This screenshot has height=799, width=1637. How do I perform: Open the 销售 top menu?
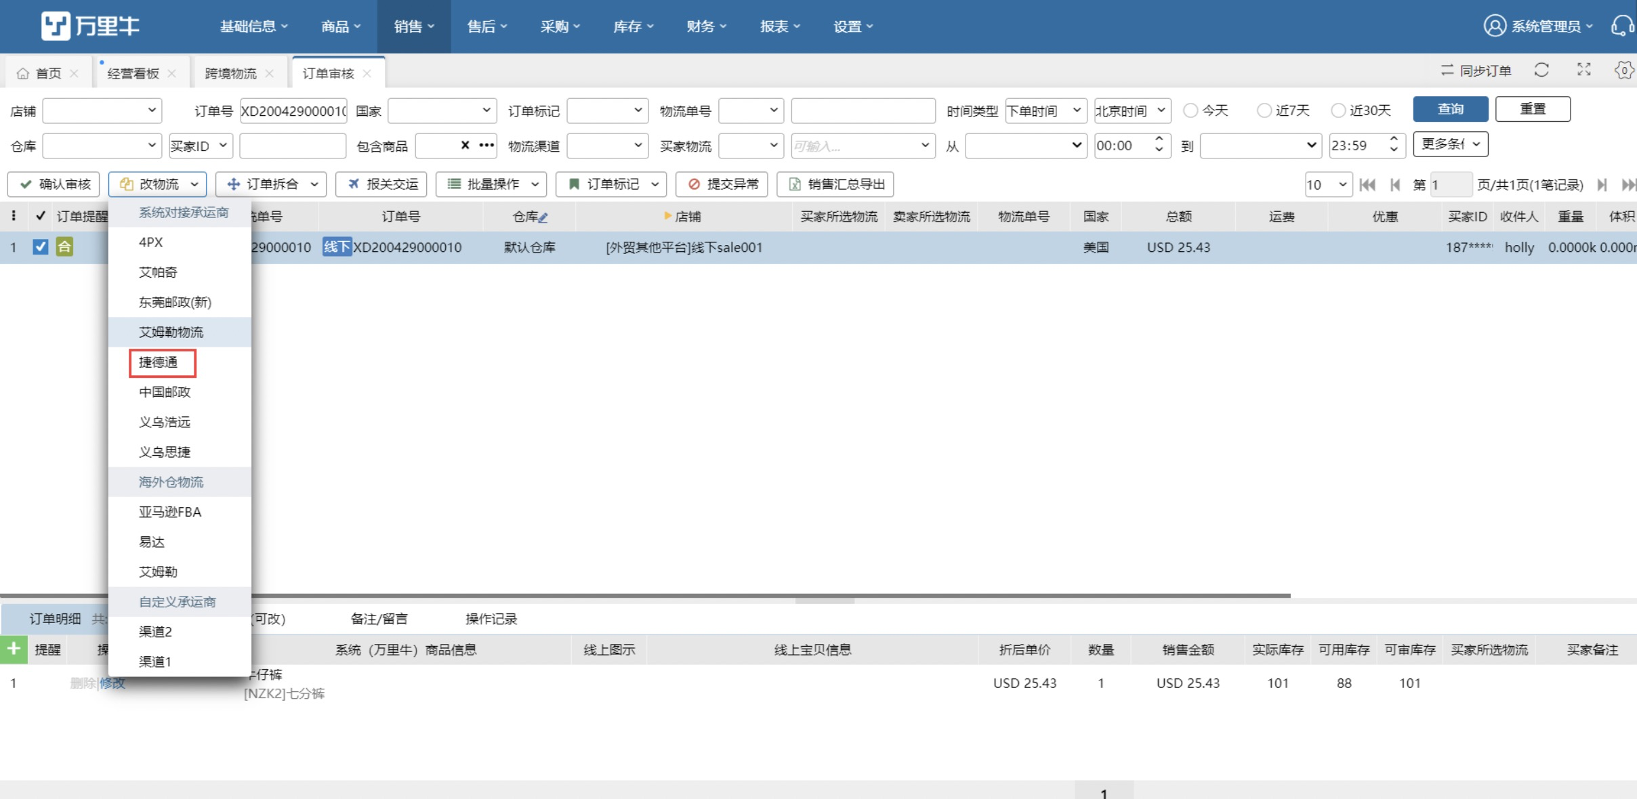[414, 26]
